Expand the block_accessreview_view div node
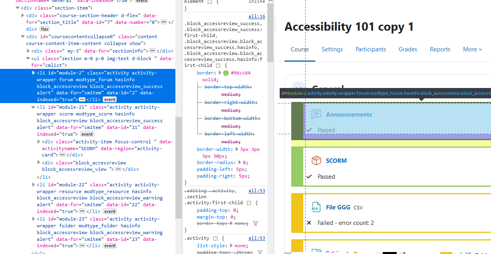The height and width of the screenshot is (254, 491). tap(39, 163)
